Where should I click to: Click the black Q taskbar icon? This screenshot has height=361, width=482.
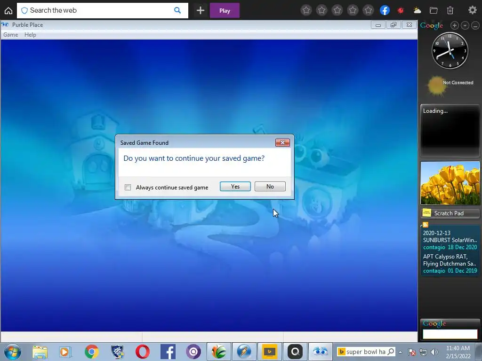(295, 352)
